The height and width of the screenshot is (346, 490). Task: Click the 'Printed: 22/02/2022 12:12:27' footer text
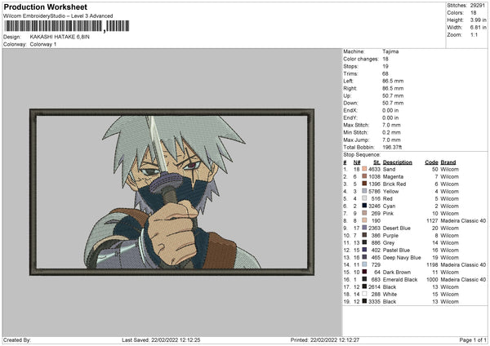tap(325, 339)
